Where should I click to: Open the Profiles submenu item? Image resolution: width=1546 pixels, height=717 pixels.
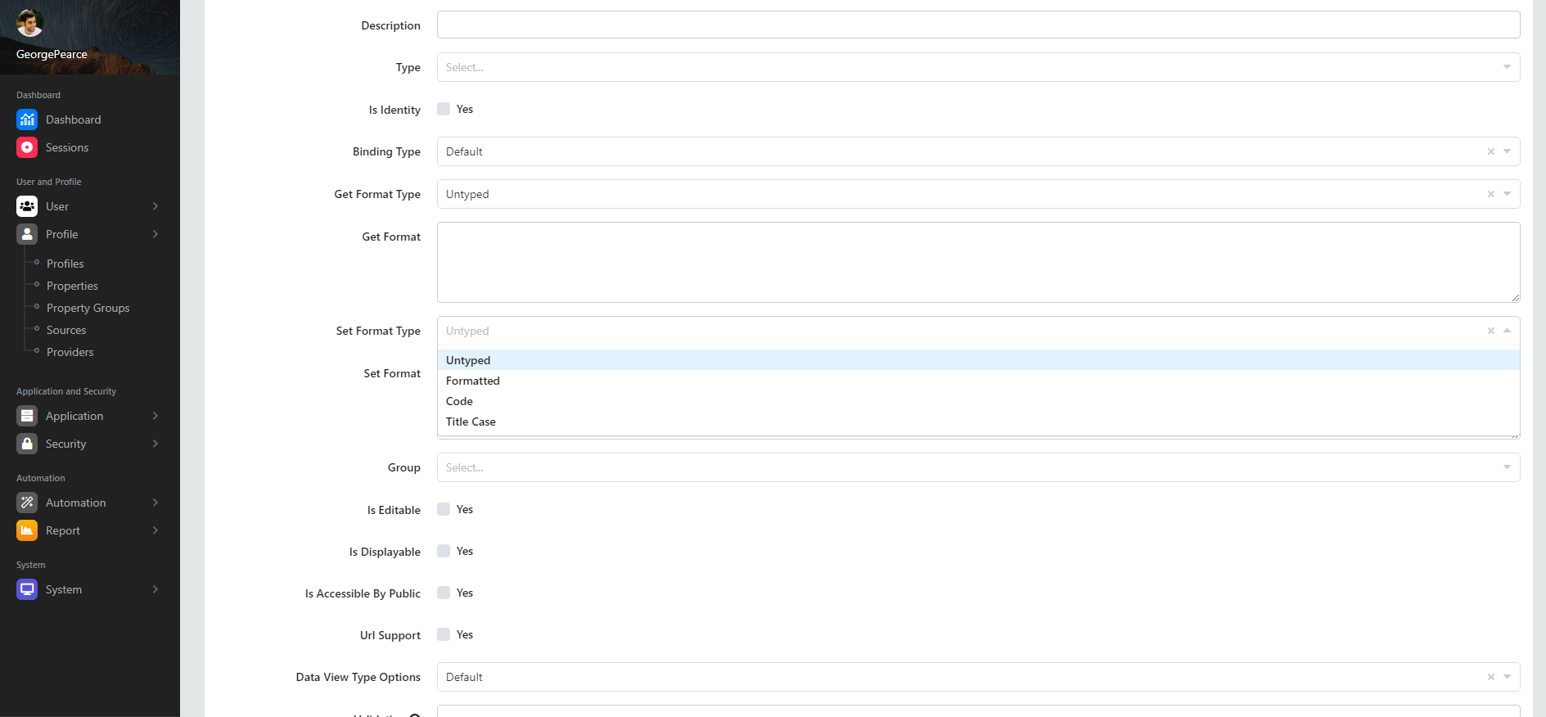pos(65,264)
